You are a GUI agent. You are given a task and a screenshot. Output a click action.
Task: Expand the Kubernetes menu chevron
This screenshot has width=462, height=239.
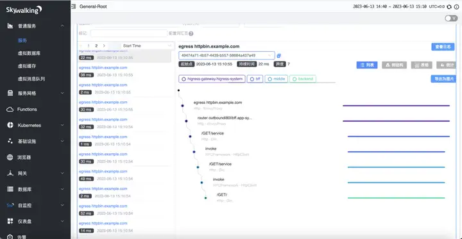(x=62, y=125)
